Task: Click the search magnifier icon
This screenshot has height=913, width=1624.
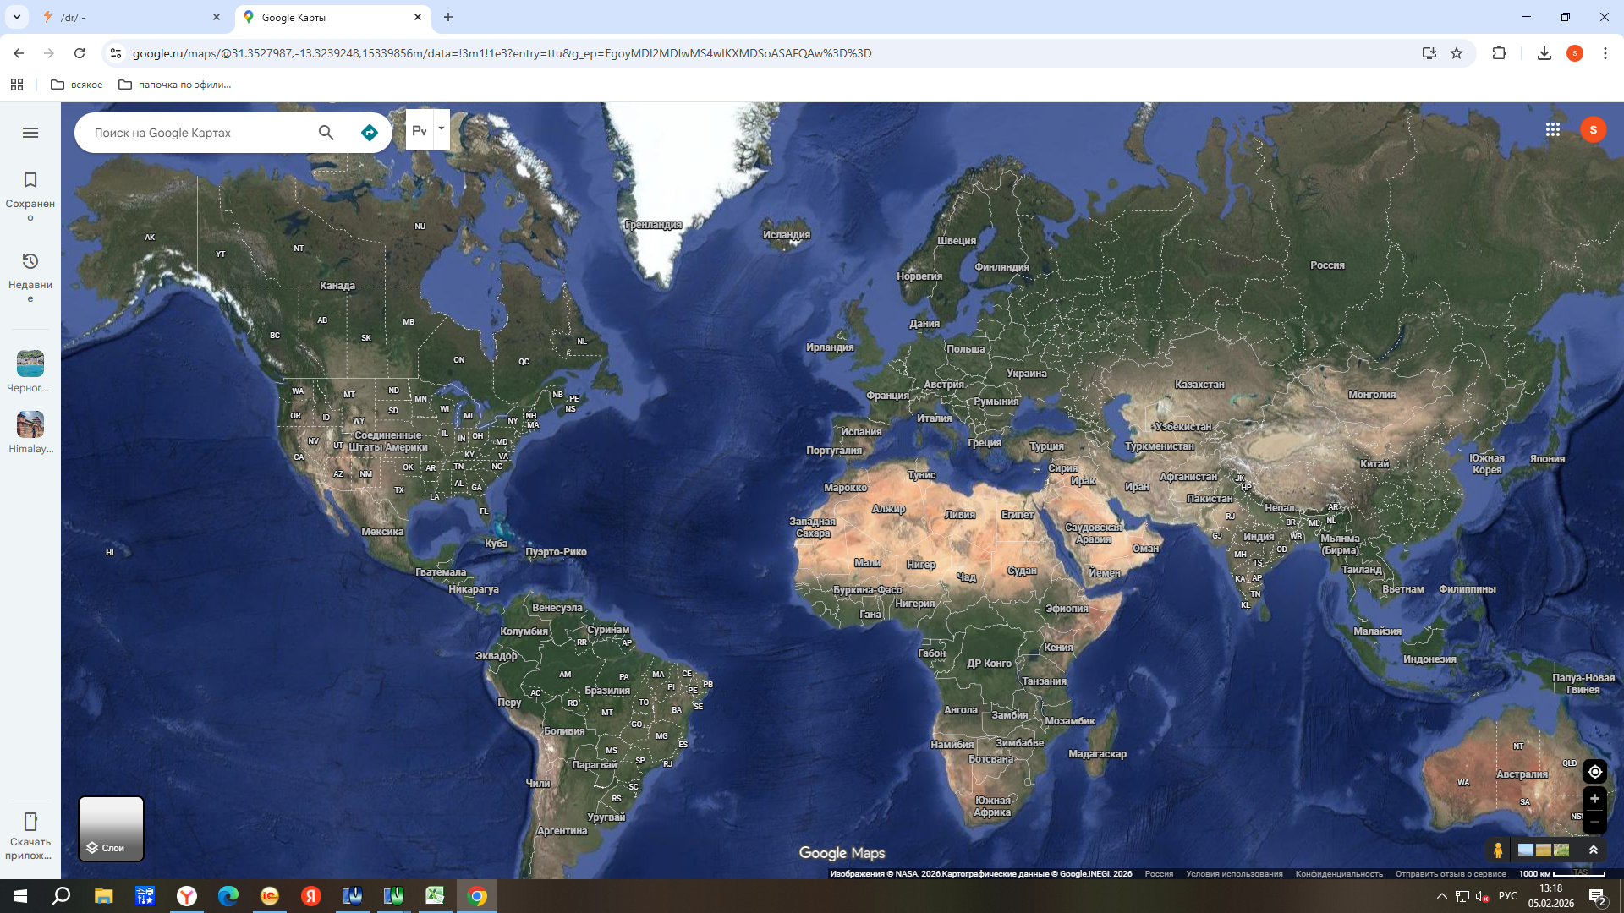Action: [x=326, y=133]
